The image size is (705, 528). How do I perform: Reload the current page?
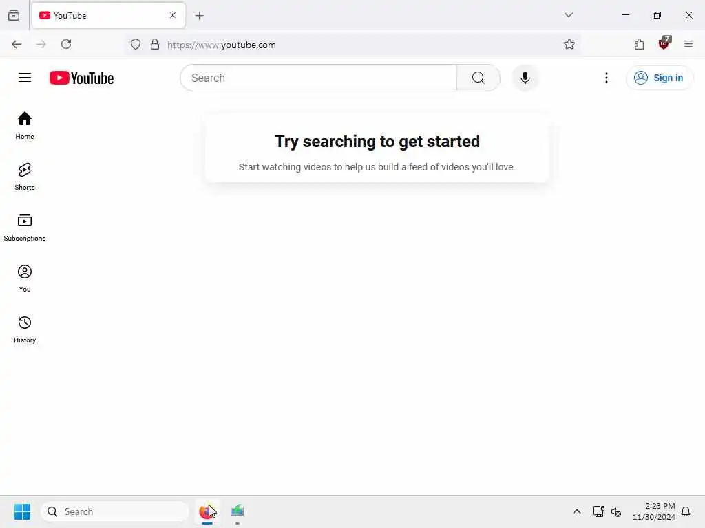click(x=66, y=44)
